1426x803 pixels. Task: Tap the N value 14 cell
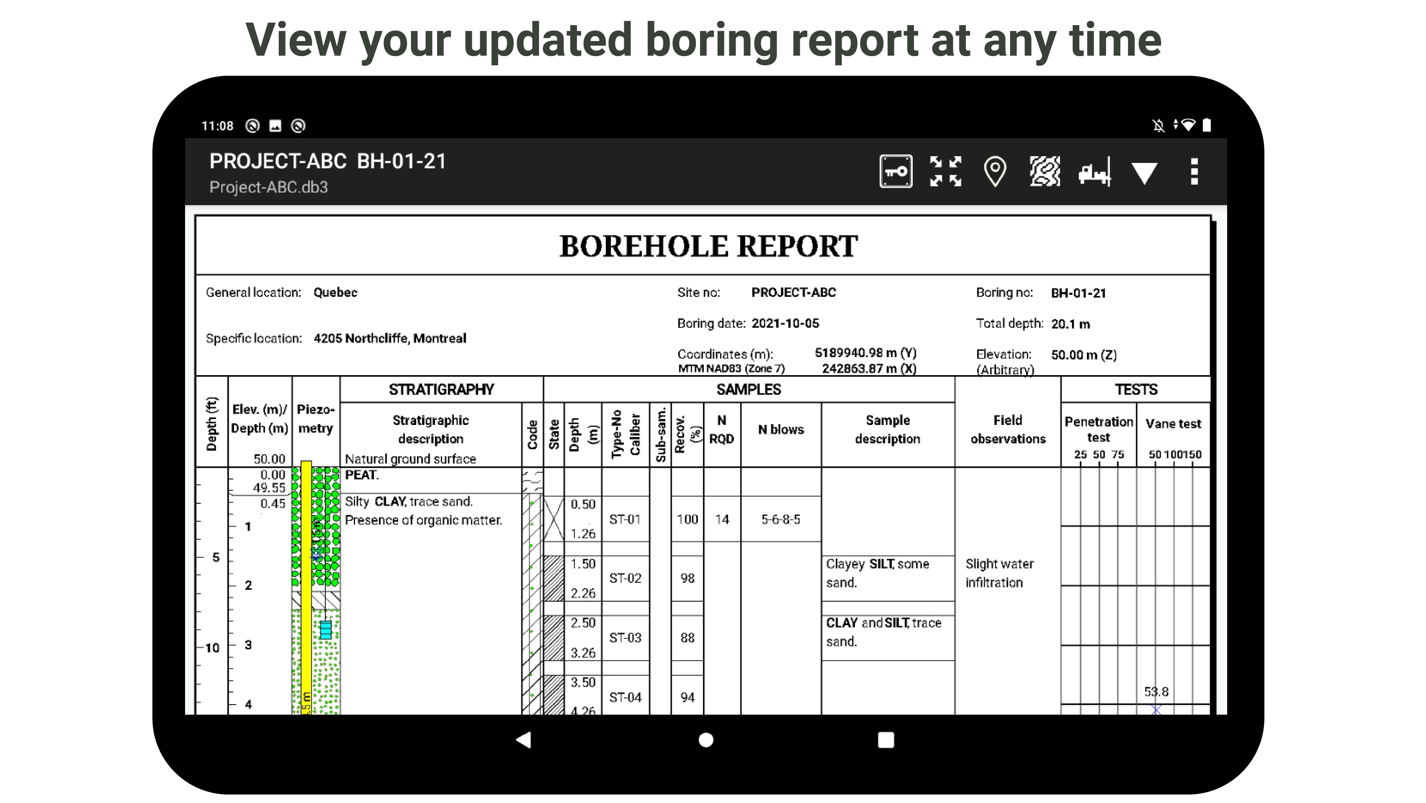(722, 519)
